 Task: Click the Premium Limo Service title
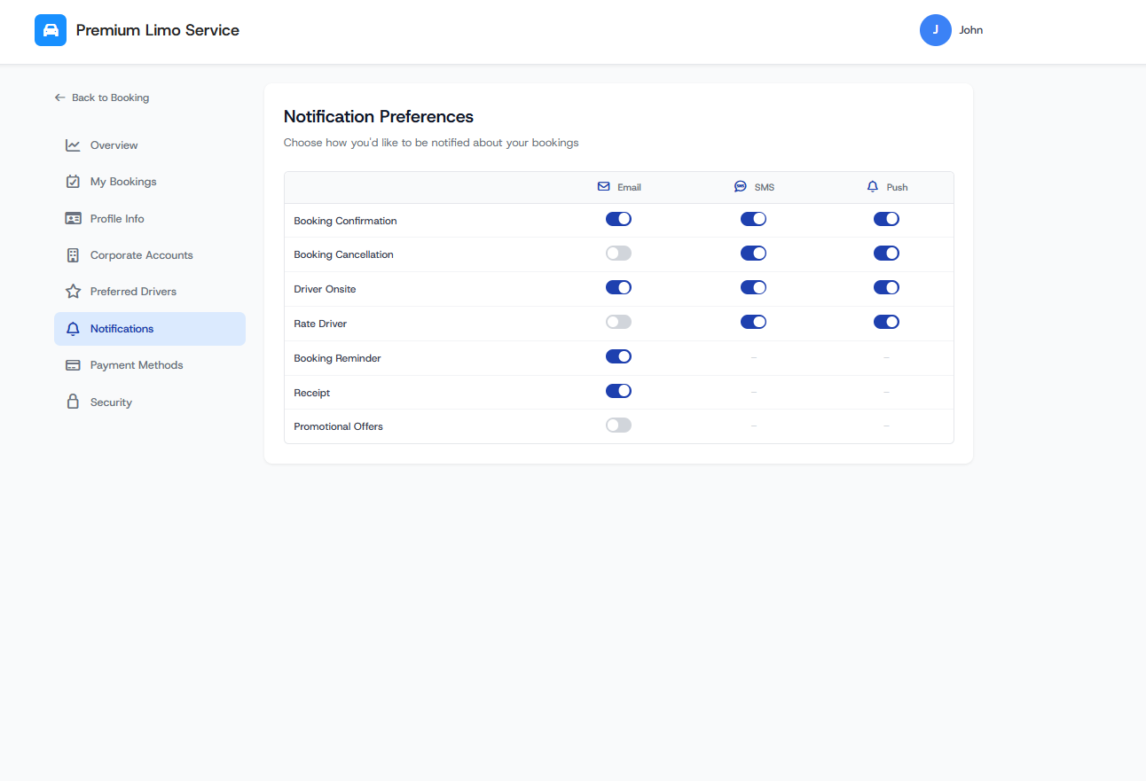point(158,30)
